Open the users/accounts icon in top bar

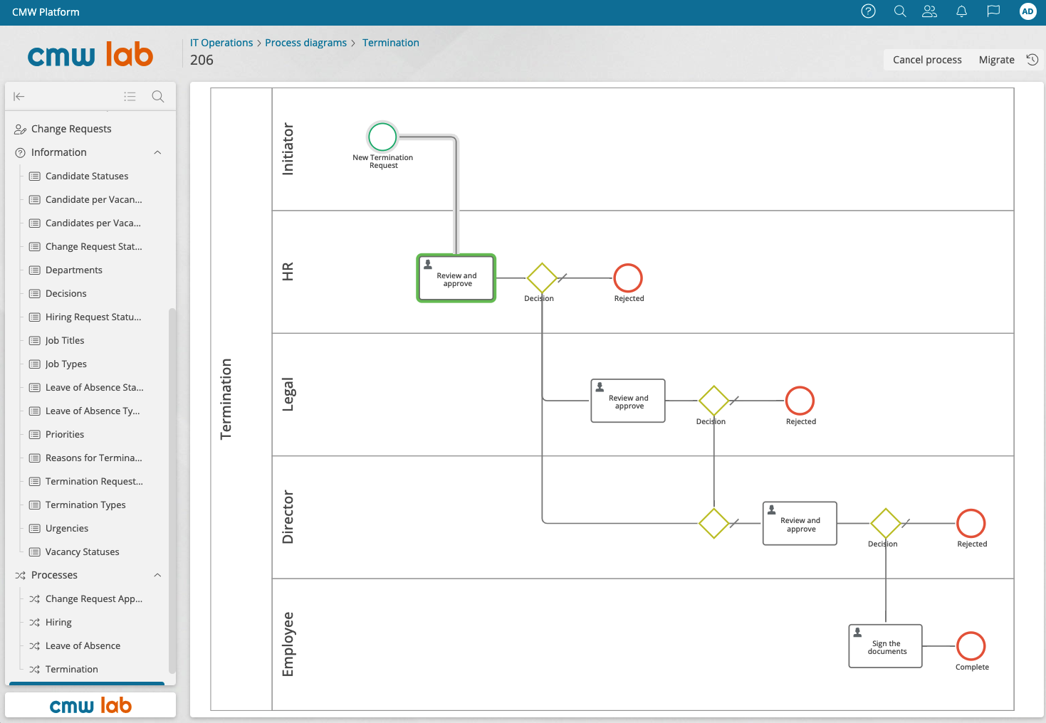929,11
